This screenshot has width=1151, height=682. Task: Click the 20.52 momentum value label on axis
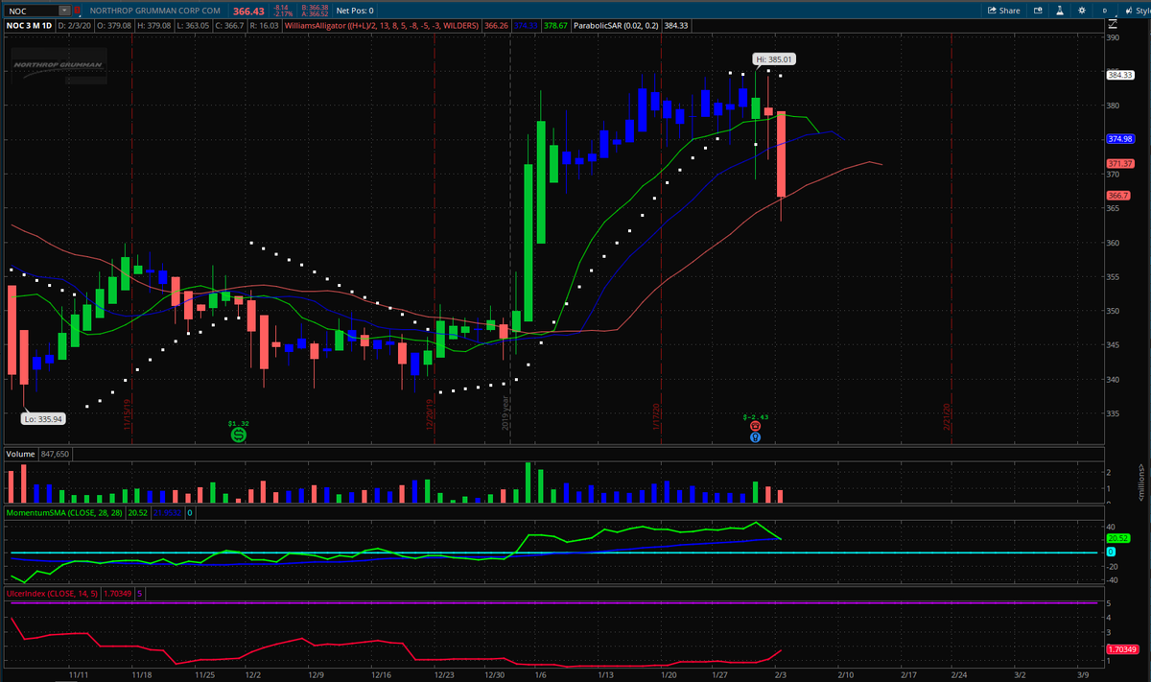[1118, 538]
